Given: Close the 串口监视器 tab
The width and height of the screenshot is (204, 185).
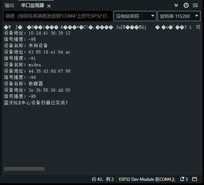Looking at the screenshot, I should pyautogui.click(x=49, y=6).
